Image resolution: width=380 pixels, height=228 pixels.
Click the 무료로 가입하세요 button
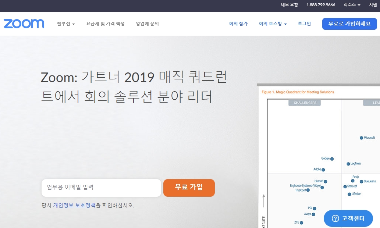[x=349, y=24]
